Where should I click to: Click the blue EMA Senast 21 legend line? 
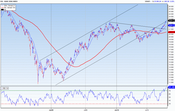click(x=2, y=6)
